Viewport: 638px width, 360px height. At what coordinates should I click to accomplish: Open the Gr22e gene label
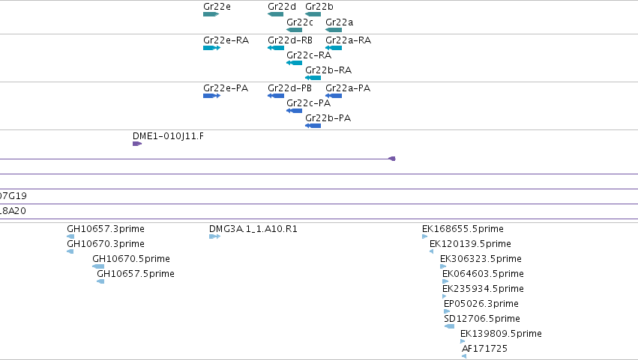[x=217, y=7]
